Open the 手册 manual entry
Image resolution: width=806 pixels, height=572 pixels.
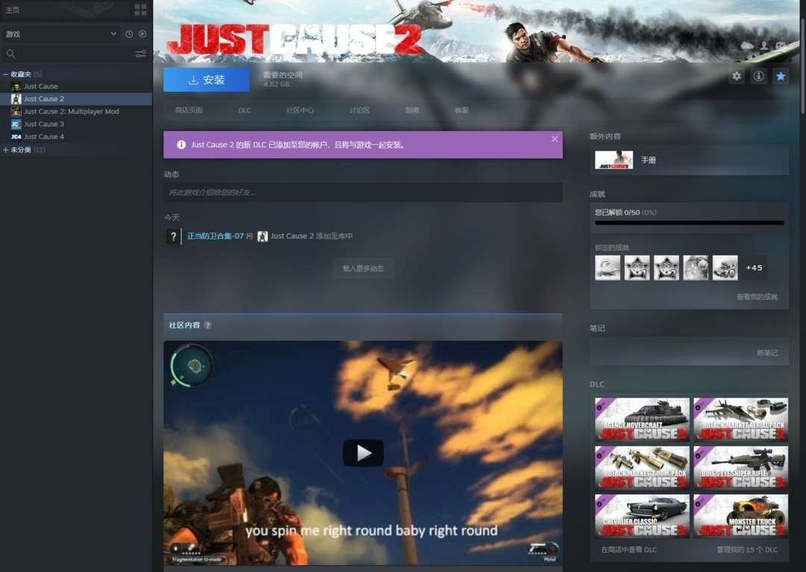(x=689, y=160)
